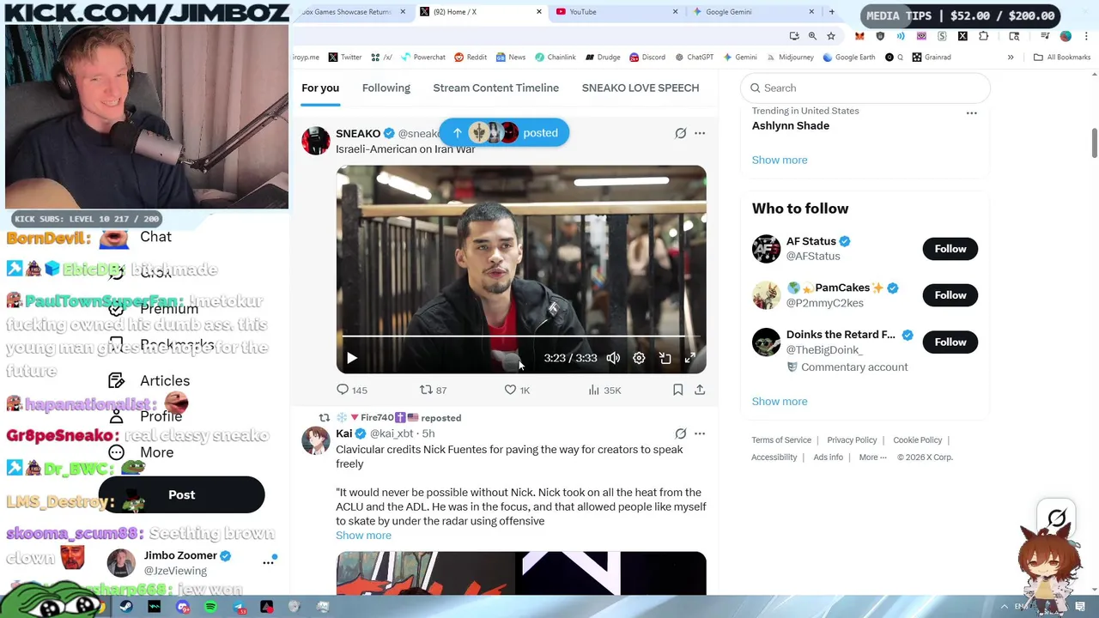Click the new posts pill button
1099x618 pixels.
tap(504, 132)
